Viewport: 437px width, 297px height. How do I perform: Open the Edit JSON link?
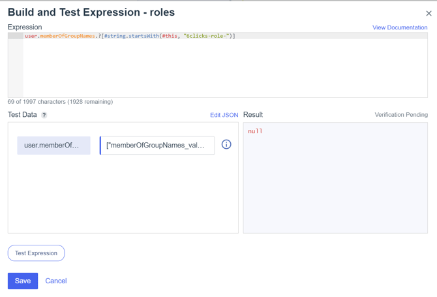[224, 115]
